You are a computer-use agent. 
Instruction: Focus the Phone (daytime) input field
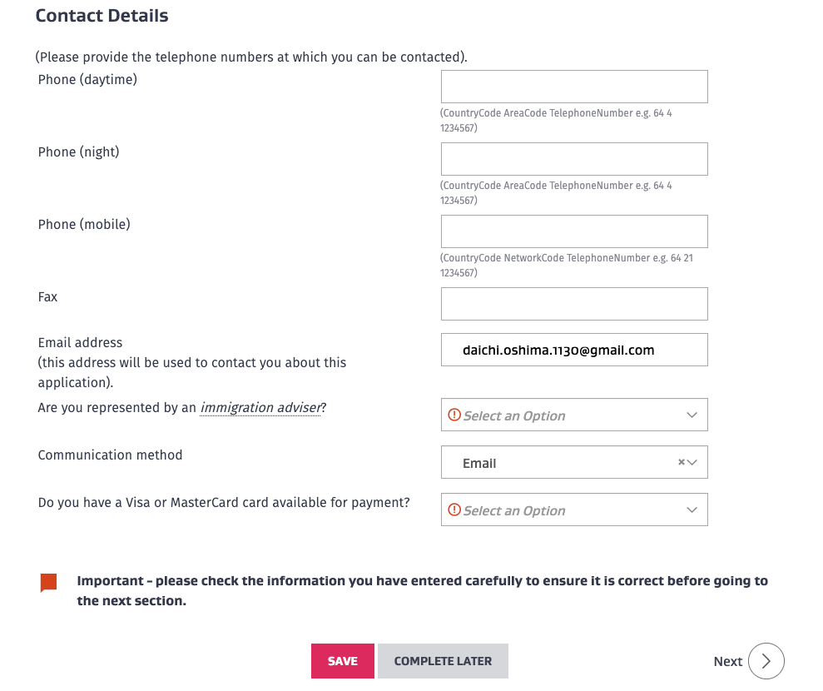click(x=574, y=87)
